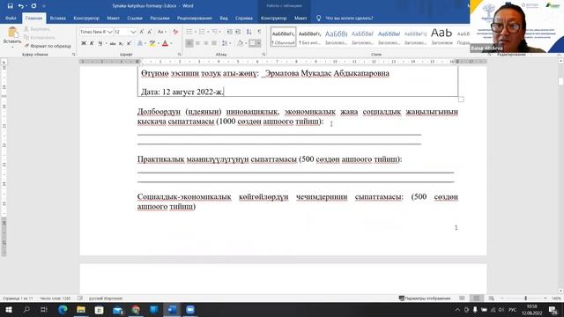Viewport: 564px width, 317px height.
Task: Undo the last action in Quick Access
Action: click(21, 6)
